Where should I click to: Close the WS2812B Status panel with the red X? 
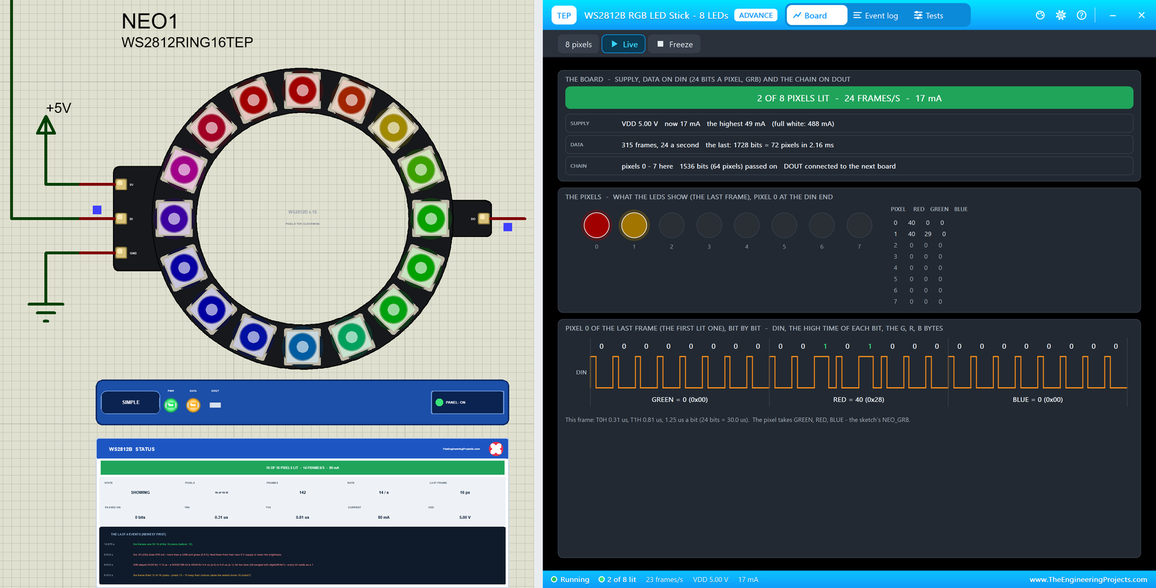pyautogui.click(x=496, y=449)
